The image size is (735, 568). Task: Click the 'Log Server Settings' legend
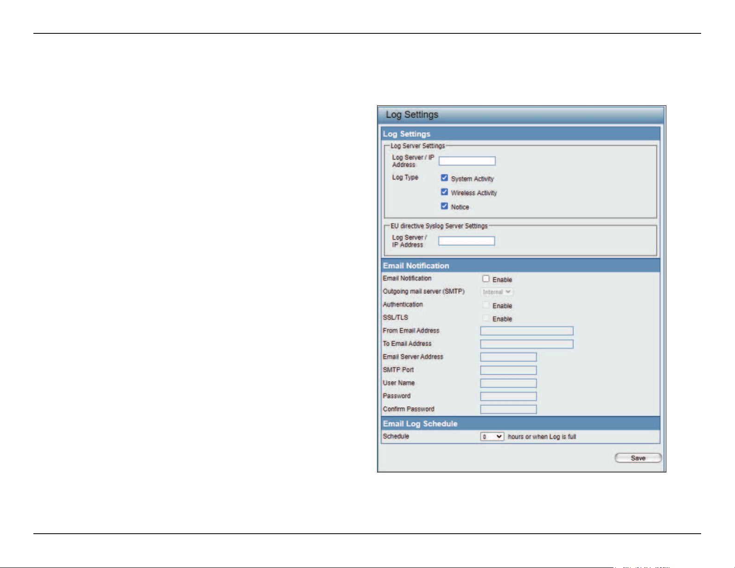tap(418, 146)
